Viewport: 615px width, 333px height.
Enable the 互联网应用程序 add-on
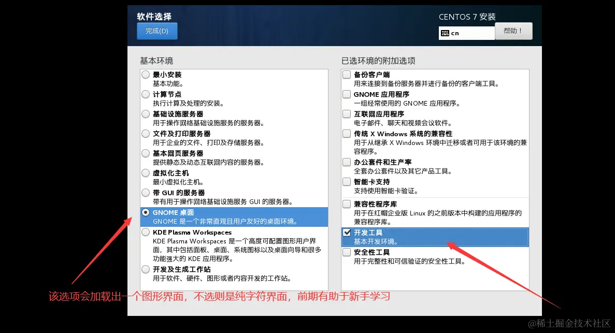tap(346, 113)
